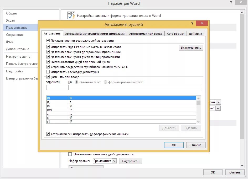Toggle 'Исправлять ДВе ПРописные буквы' checkbox

(48, 47)
